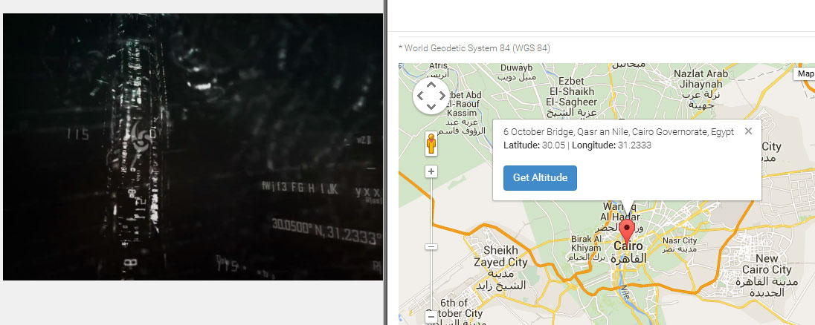Select the Street View pegman icon
Screen dimensions: 815x325
(x=431, y=144)
